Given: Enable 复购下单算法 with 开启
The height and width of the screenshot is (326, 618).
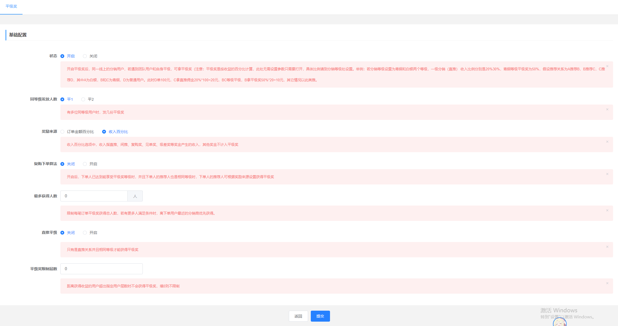Looking at the screenshot, I should (85, 164).
